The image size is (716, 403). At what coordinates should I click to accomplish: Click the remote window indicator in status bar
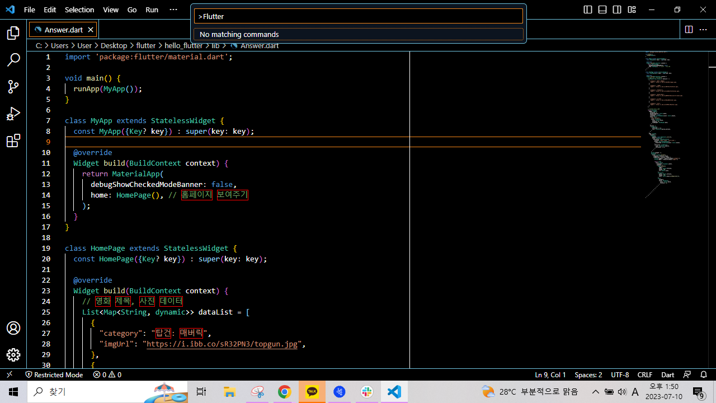(x=10, y=374)
